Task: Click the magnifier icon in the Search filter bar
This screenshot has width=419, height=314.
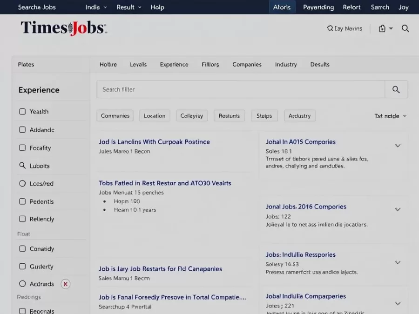Action: point(396,89)
